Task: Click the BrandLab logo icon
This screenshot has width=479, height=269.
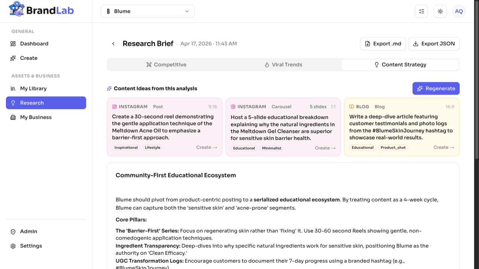Action: pyautogui.click(x=16, y=9)
